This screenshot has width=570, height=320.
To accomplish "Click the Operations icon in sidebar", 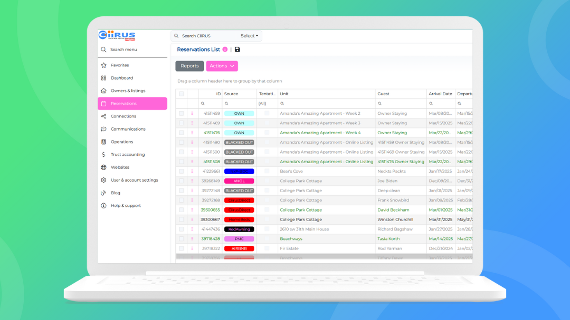I will coord(103,142).
